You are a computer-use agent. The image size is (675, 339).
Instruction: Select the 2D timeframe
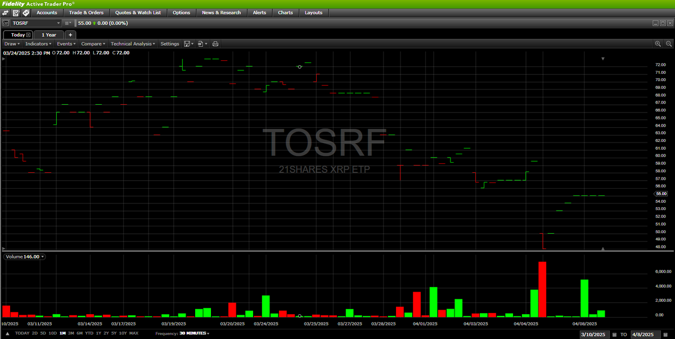click(34, 333)
